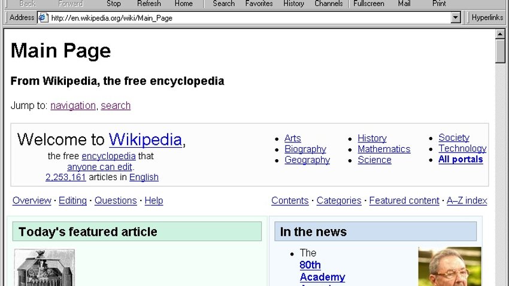Click the Help link
The height and width of the screenshot is (286, 509).
[x=153, y=200]
